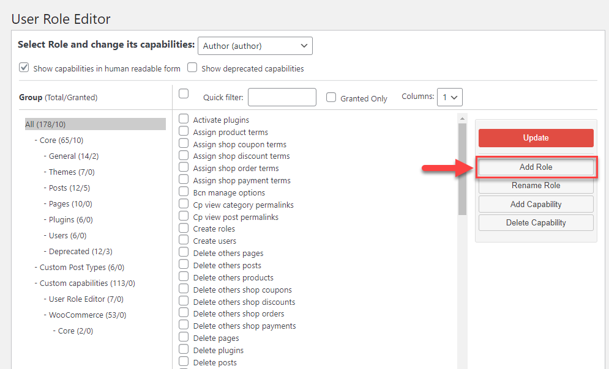Select the Custom capabilities (113/0) group
609x369 pixels.
[88, 283]
